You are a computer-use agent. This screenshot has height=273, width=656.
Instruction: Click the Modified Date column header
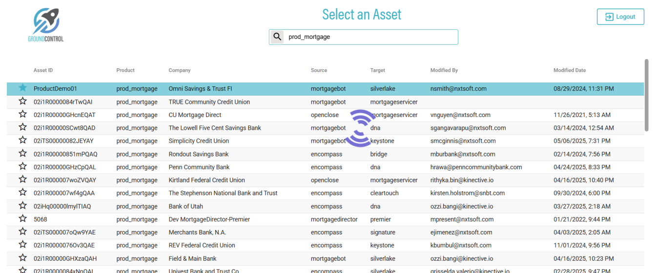coord(570,70)
